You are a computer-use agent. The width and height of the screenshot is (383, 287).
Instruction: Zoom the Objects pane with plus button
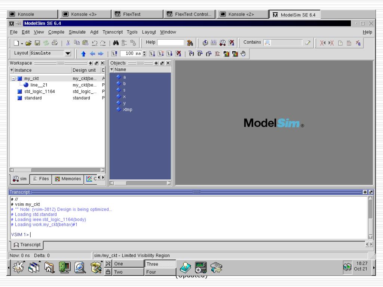click(x=156, y=63)
